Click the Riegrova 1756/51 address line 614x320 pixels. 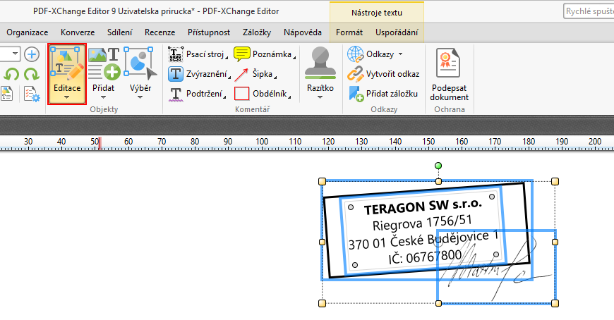[423, 223]
